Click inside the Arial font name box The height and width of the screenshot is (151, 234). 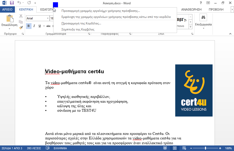36,18
